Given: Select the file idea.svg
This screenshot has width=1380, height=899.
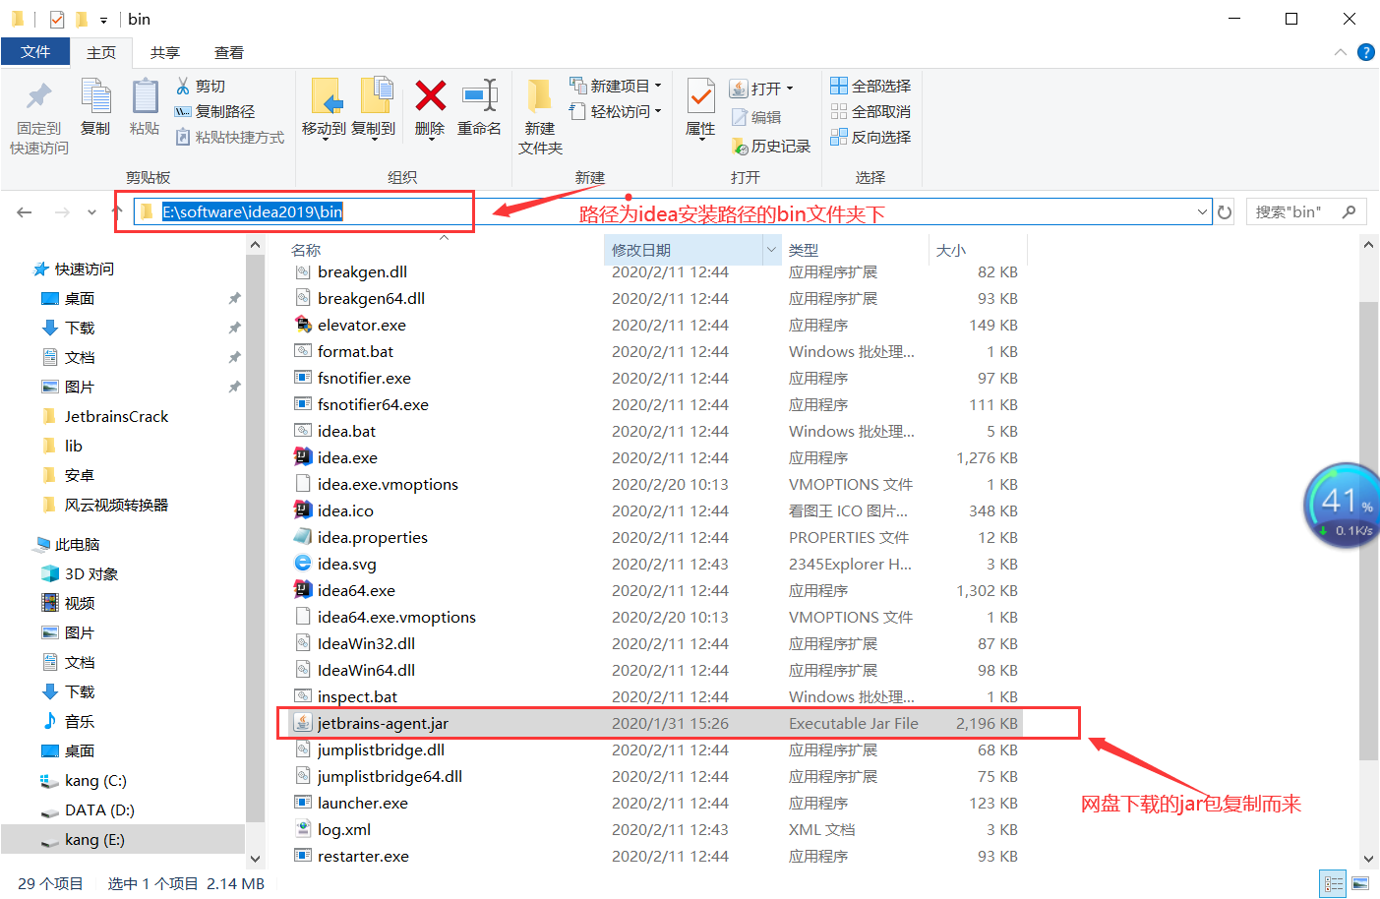Looking at the screenshot, I should 346,564.
